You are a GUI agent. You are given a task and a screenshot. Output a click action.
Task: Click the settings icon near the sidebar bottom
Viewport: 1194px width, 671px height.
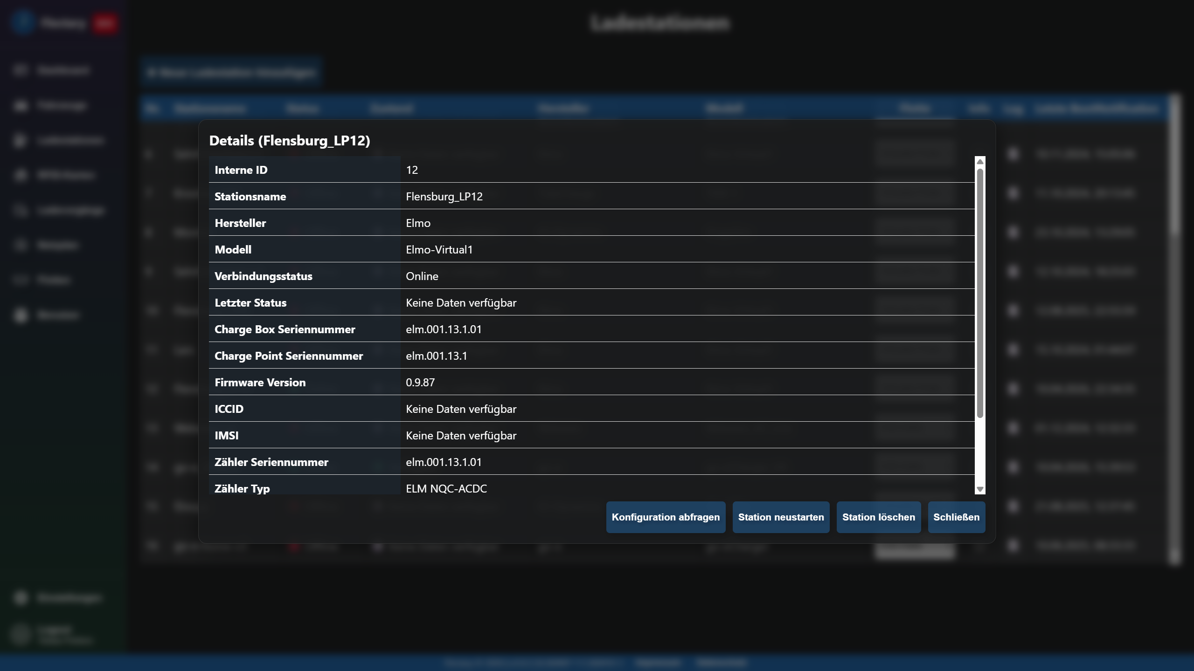(x=21, y=598)
